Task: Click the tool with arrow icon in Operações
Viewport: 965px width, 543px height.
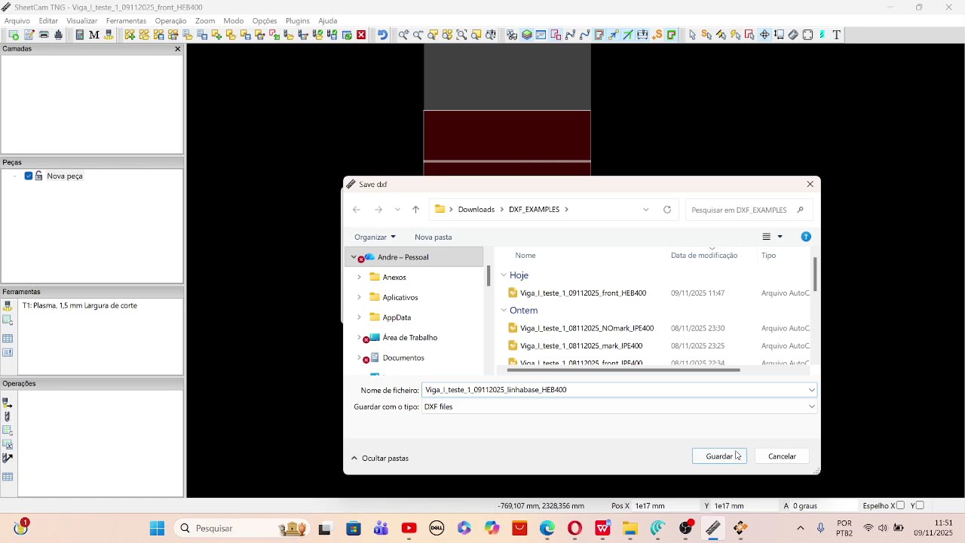Action: coord(8,458)
